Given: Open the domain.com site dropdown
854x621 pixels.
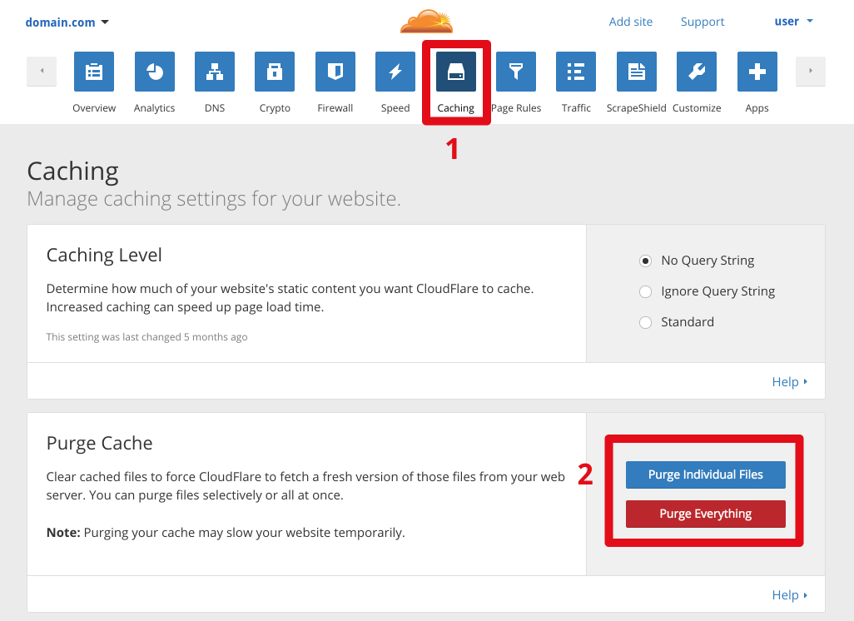Looking at the screenshot, I should (67, 22).
